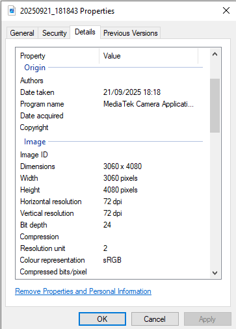The width and height of the screenshot is (236, 329).
Task: Close the Properties dialog
Action: coord(226,10)
